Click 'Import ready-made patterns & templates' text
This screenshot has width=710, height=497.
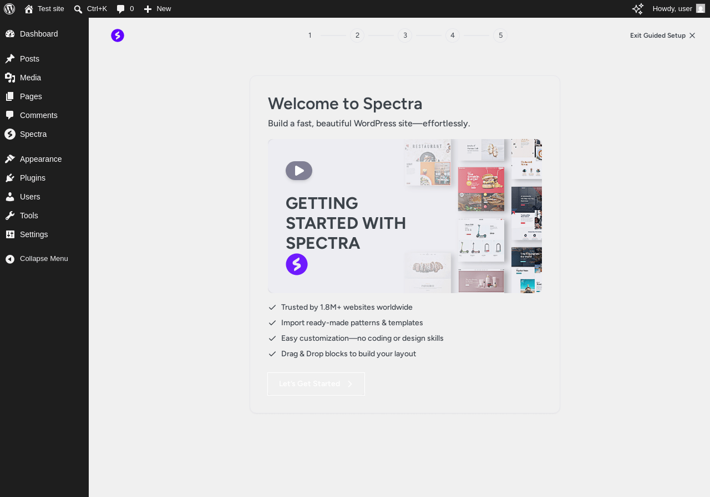[x=352, y=323]
